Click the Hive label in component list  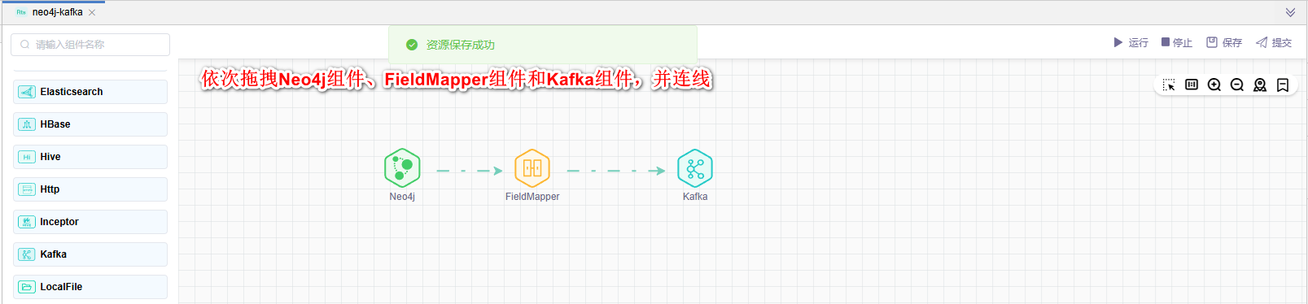[x=50, y=157]
